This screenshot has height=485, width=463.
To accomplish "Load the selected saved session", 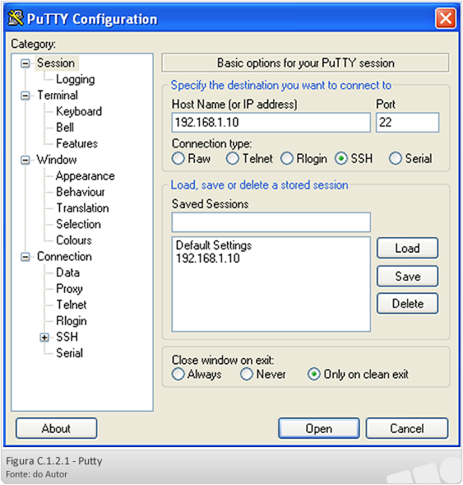I will point(407,249).
